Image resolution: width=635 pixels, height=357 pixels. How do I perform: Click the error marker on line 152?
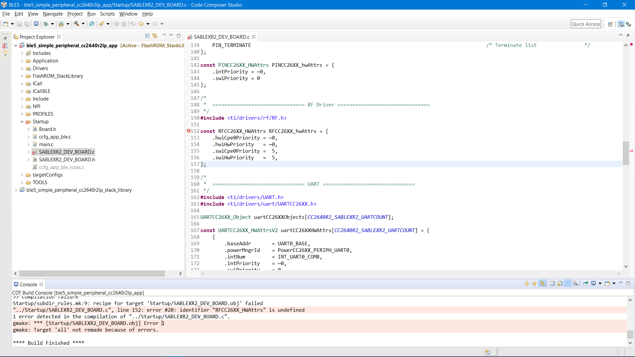click(x=189, y=131)
